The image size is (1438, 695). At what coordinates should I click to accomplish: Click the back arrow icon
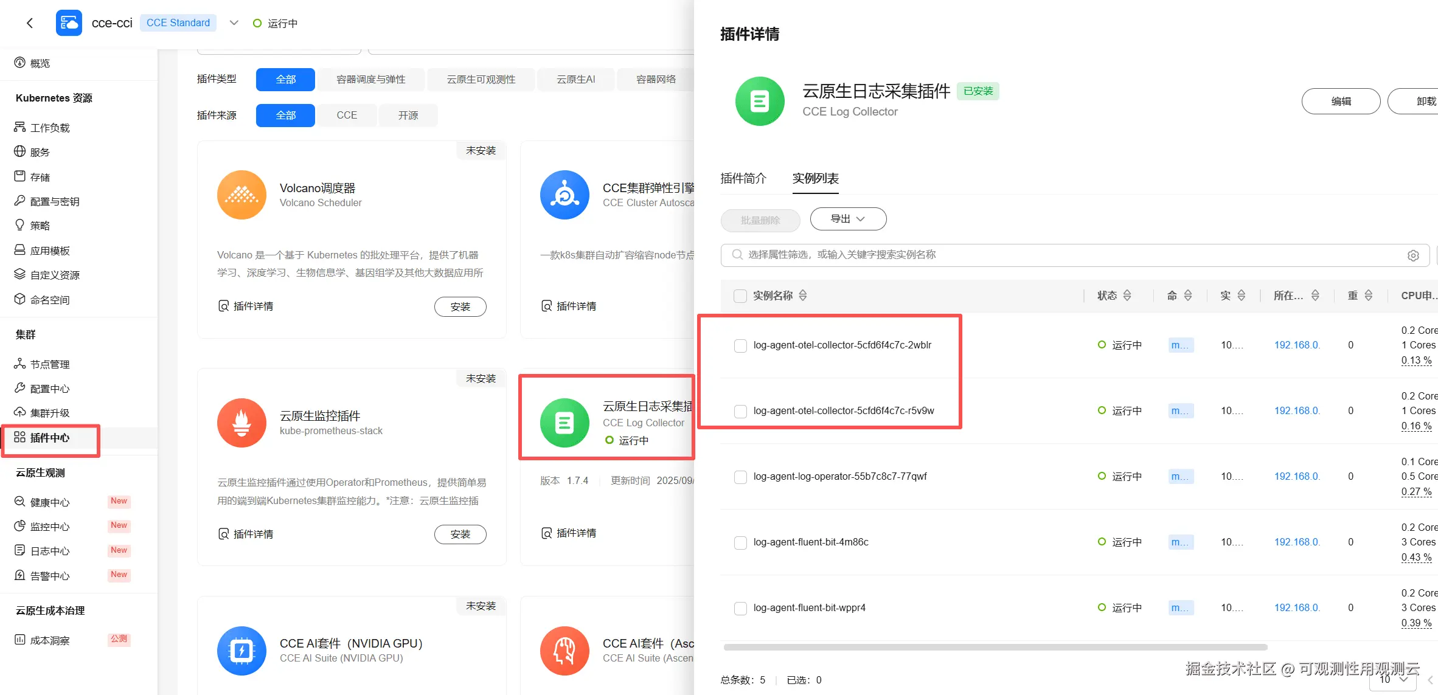click(x=29, y=23)
